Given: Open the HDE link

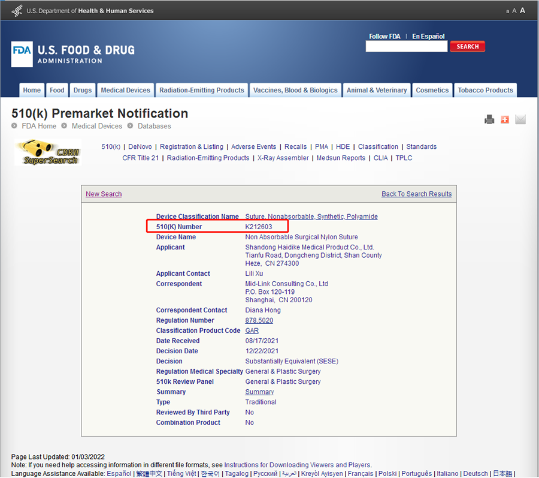Looking at the screenshot, I should [343, 146].
